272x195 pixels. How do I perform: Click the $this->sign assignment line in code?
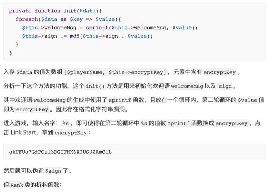[x=87, y=36]
